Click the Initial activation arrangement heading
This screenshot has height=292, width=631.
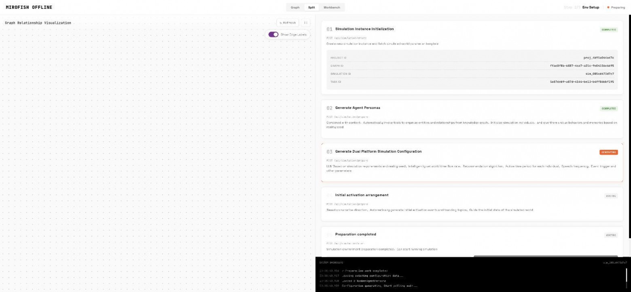pos(362,195)
